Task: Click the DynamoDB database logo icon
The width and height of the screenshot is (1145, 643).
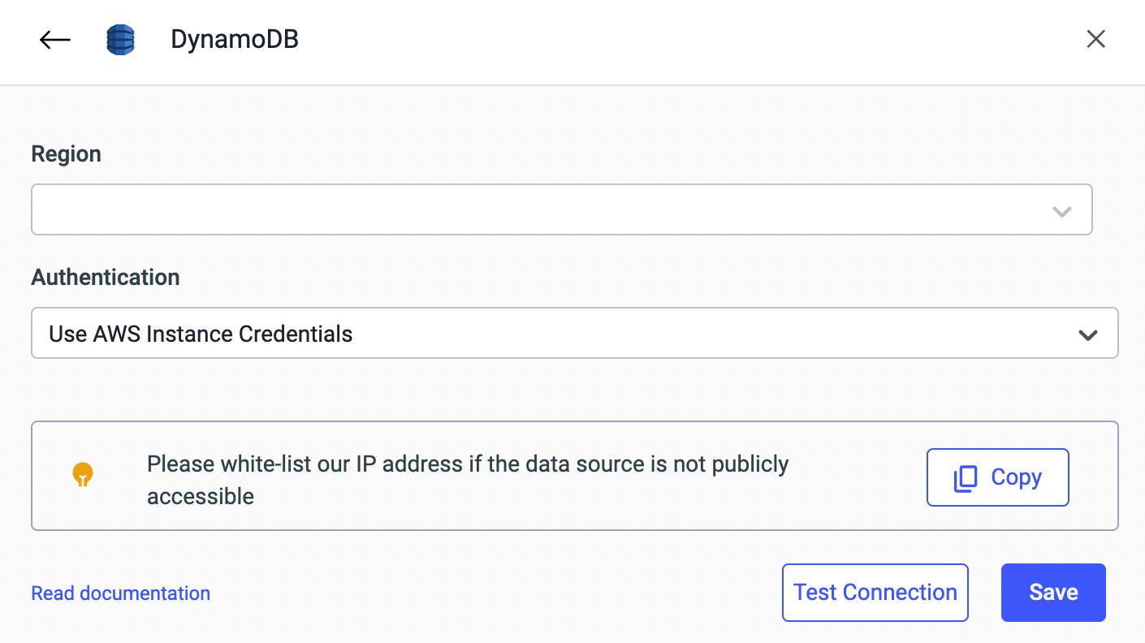Action: (120, 40)
